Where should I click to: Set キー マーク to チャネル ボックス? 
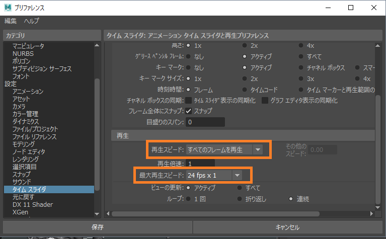coord(301,67)
